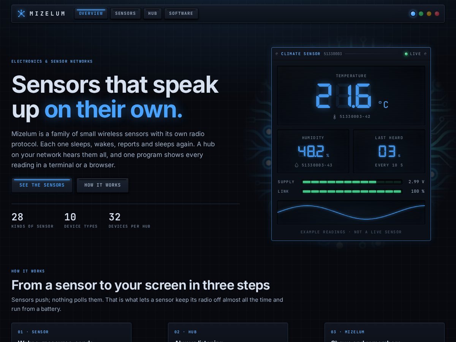
Task: Click the 51330003-43 channel ID
Action: (317, 165)
